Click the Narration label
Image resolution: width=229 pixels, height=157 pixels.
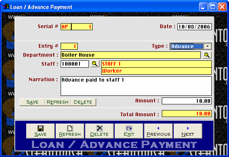tap(43, 80)
